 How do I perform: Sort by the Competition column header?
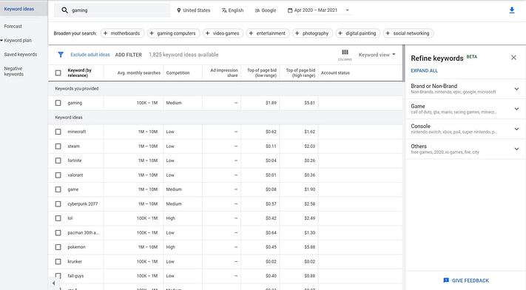coord(178,72)
